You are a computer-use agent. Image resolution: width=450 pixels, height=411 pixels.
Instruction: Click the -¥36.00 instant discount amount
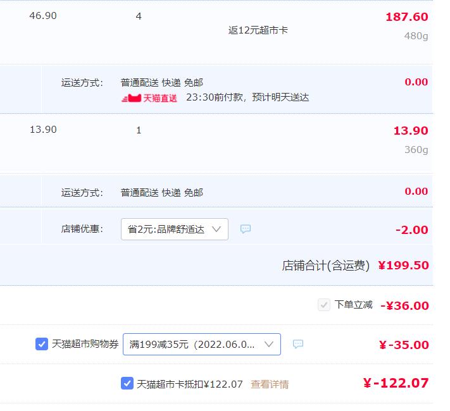coord(404,306)
